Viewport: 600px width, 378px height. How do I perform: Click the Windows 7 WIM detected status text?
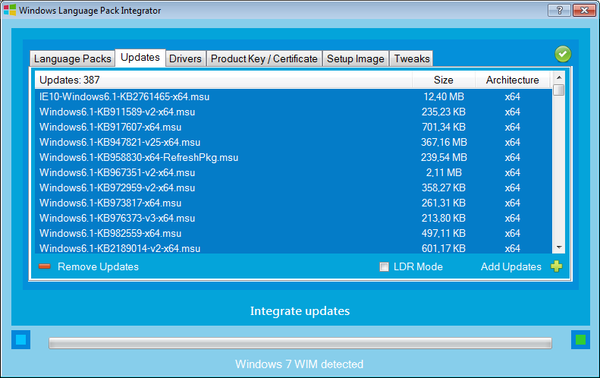pos(299,364)
